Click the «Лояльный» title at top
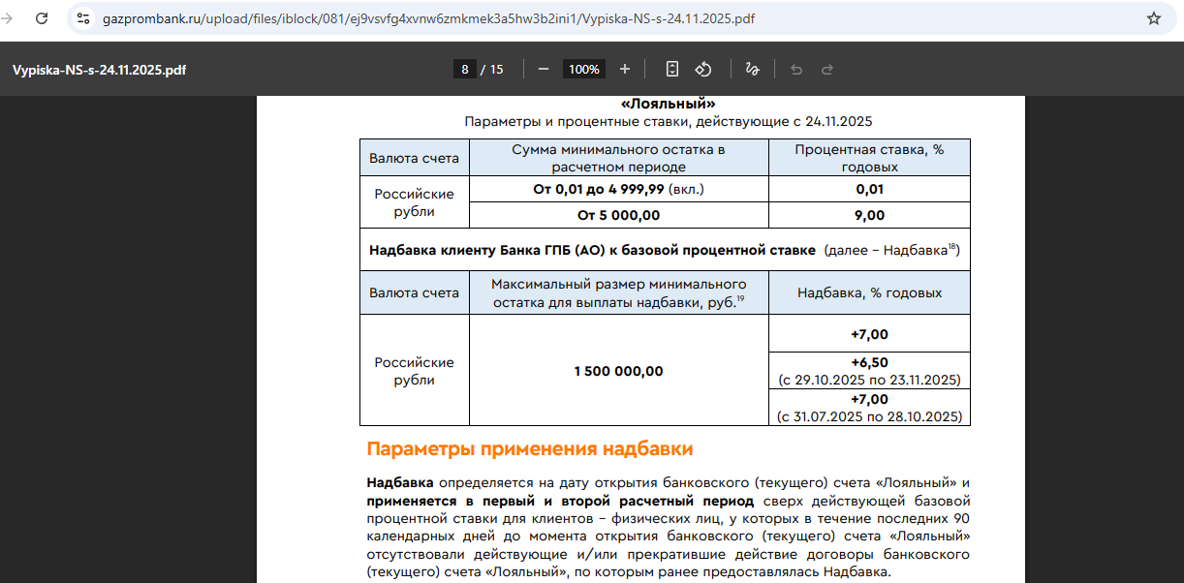The height and width of the screenshot is (583, 1184). click(x=668, y=104)
